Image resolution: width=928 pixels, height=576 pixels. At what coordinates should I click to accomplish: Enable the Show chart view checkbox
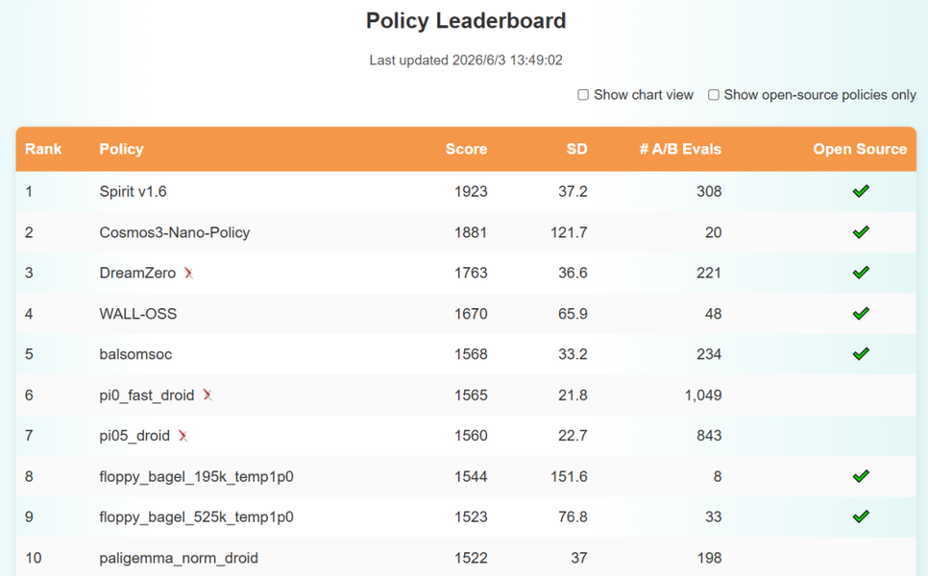point(583,95)
